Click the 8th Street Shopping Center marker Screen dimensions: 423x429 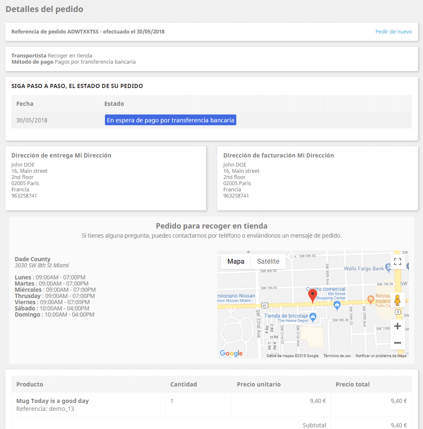coord(337,305)
